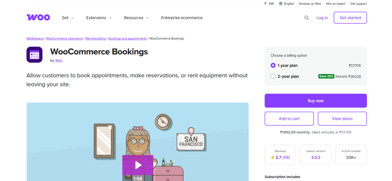This screenshot has width=392, height=181.
Task: Click the rupee INR currency selector
Action: pyautogui.click(x=269, y=4)
